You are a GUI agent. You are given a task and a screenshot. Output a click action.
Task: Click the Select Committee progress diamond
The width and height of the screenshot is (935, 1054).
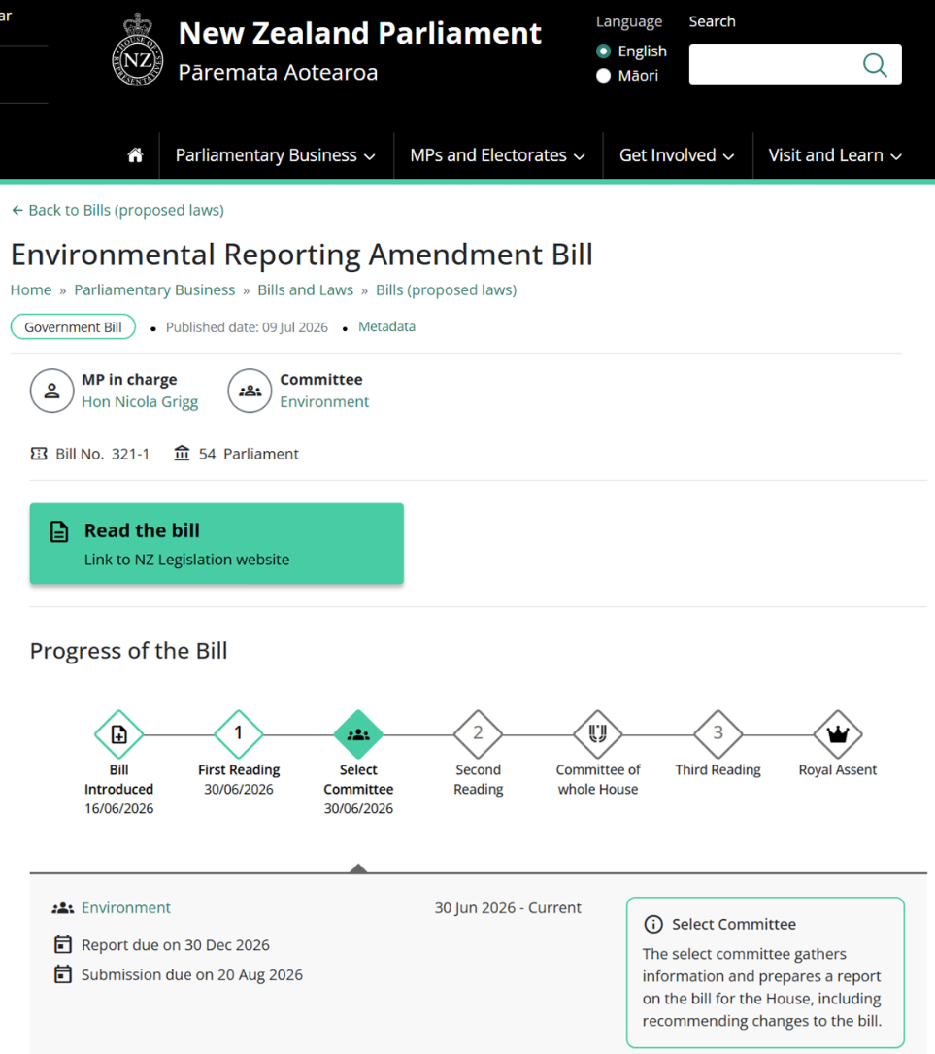point(358,734)
